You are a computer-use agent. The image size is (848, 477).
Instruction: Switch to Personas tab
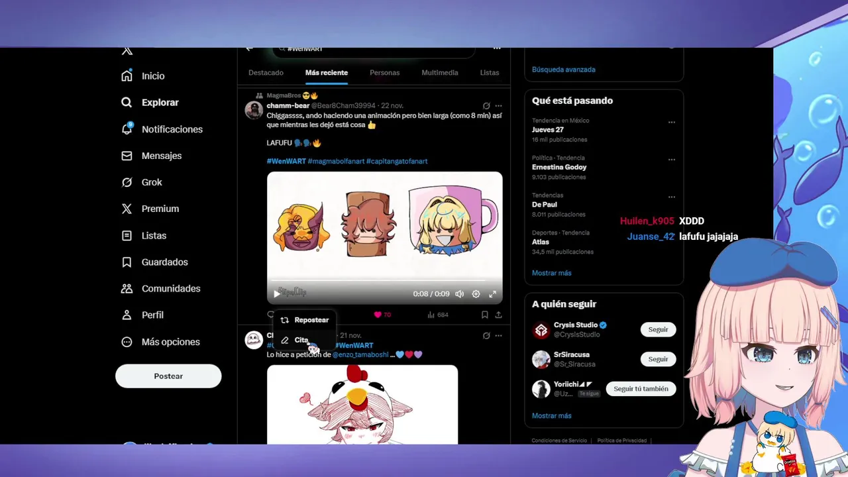384,73
